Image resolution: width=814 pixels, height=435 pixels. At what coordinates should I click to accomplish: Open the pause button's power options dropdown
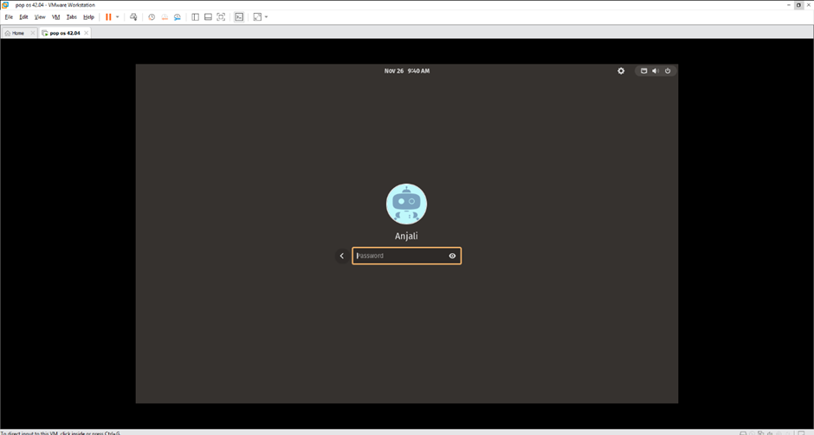pyautogui.click(x=118, y=17)
